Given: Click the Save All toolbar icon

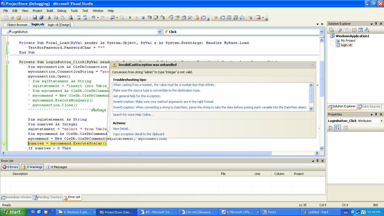Looking at the screenshot, I should (x=41, y=17).
